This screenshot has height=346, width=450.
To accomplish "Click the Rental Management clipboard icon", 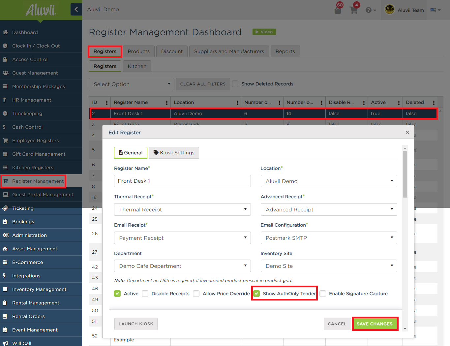I will [x=5, y=303].
